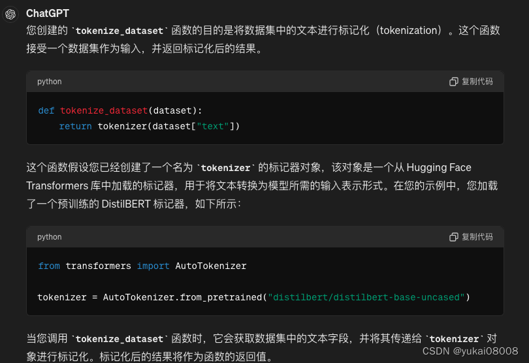The image size is (529, 363).
Task: Click python label of second code block
Action: [x=50, y=237]
